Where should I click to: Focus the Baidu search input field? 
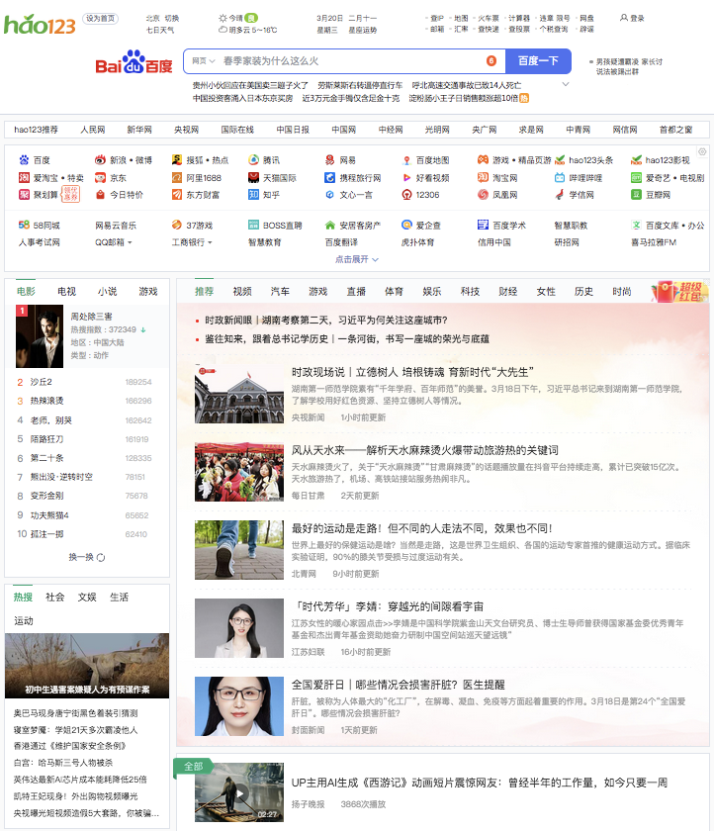click(x=350, y=61)
